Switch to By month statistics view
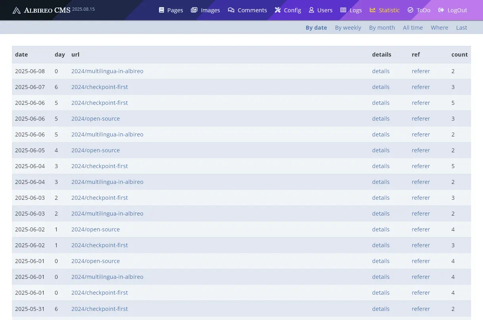This screenshot has width=483, height=320. click(381, 28)
